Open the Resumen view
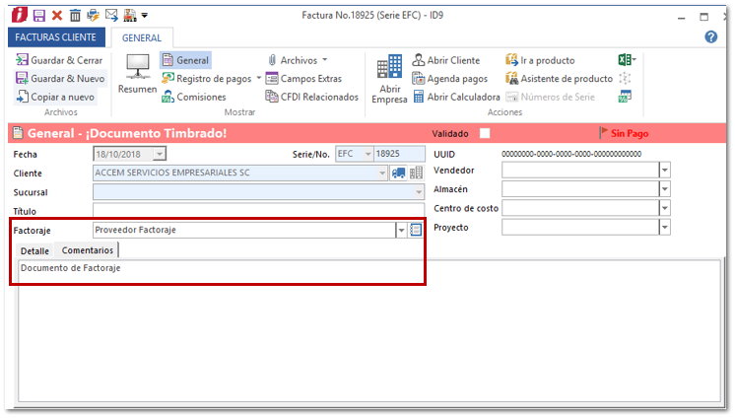This screenshot has width=735, height=418. pyautogui.click(x=137, y=74)
